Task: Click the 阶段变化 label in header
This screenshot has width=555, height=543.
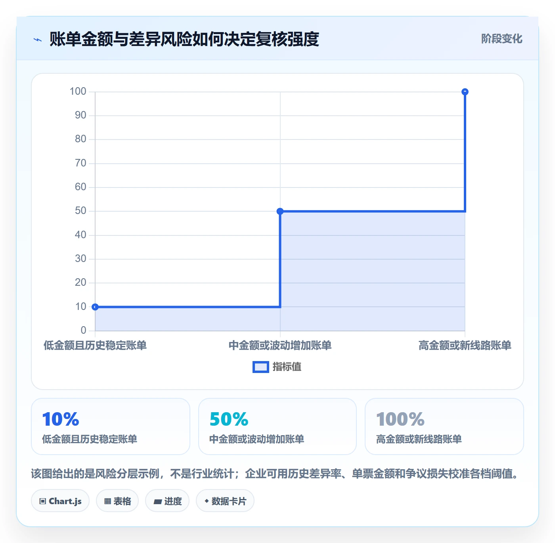Action: [x=501, y=38]
